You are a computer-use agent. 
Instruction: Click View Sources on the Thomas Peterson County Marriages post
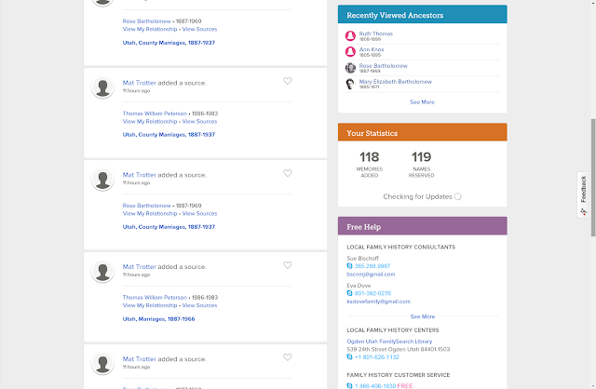pos(199,121)
